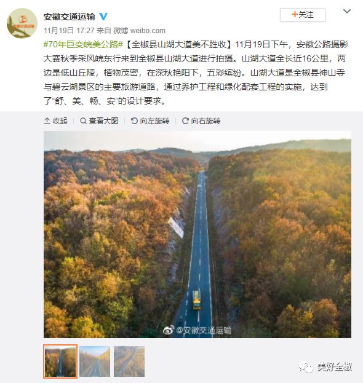This screenshot has height=383, width=363.
Task: Expand the post options chevron menu
Action: coord(347,11)
